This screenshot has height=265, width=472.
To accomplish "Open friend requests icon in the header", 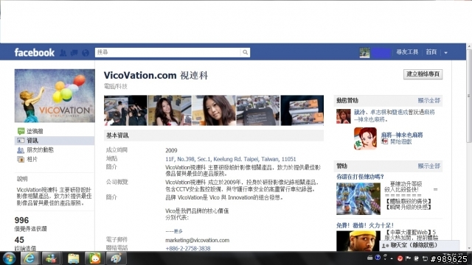I will tap(63, 53).
